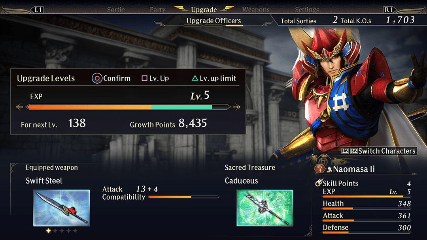Image resolution: width=427 pixels, height=240 pixels.
Task: Click the circle Confirm button icon
Action: tap(97, 78)
